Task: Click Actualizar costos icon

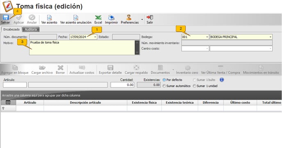Action: click(x=82, y=67)
